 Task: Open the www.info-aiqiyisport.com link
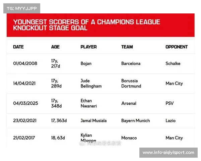[168, 153]
